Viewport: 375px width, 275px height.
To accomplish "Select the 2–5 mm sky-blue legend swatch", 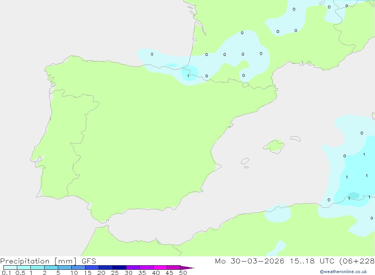I will click(x=51, y=267).
